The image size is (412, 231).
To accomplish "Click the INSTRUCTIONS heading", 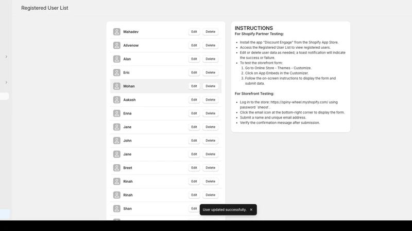I will pyautogui.click(x=254, y=28).
